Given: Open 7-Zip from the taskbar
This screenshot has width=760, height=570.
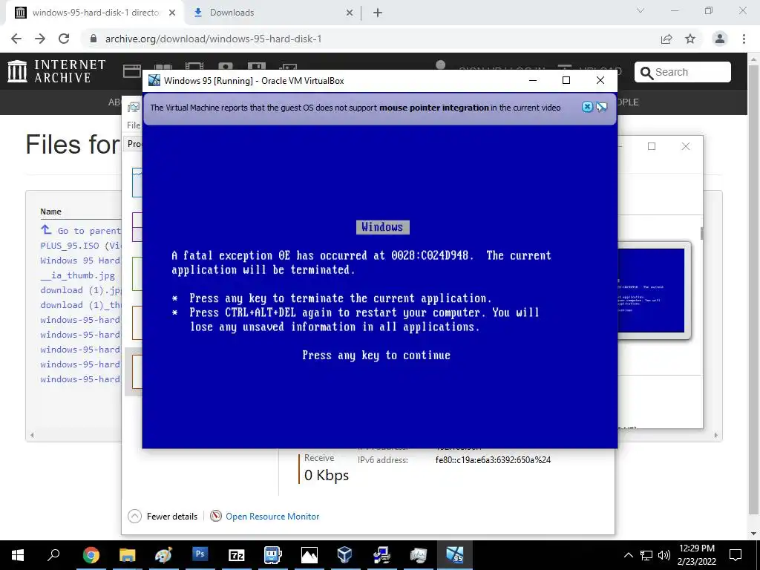Looking at the screenshot, I should 237,554.
